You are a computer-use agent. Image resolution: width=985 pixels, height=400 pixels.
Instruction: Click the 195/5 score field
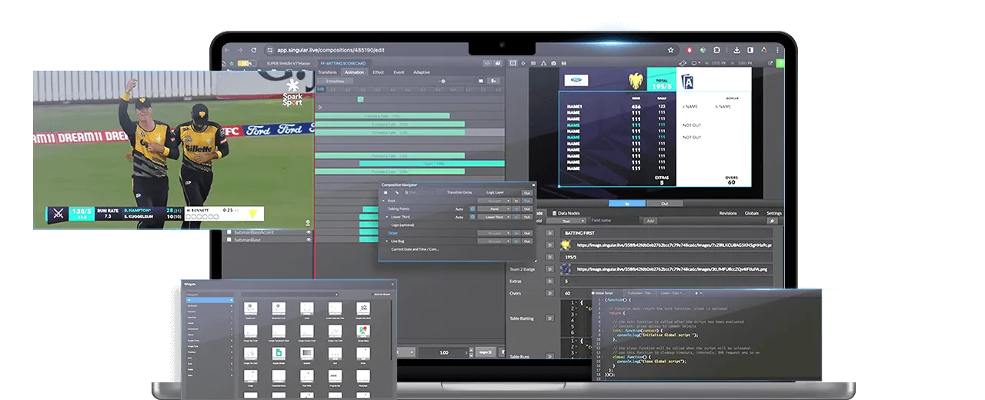666,257
